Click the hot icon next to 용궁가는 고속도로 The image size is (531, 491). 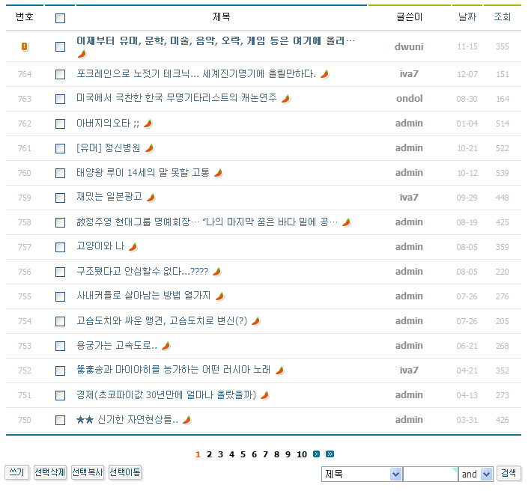click(166, 346)
